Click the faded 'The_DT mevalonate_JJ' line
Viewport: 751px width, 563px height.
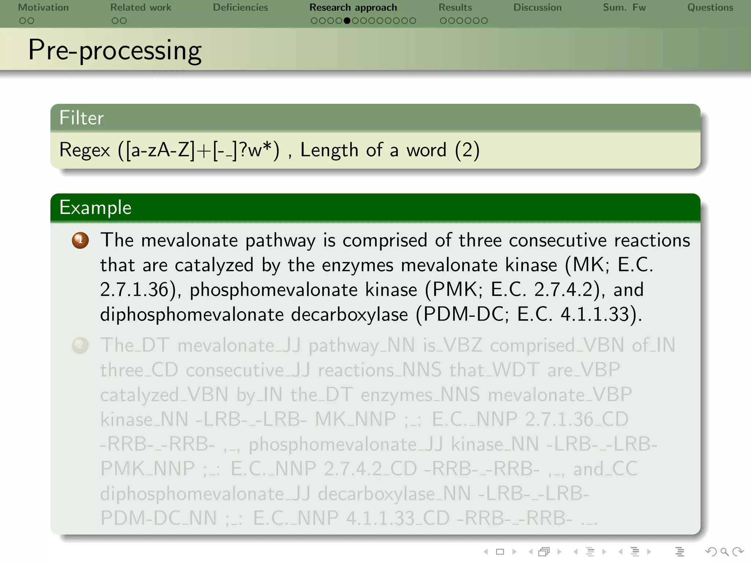pyautogui.click(x=388, y=345)
